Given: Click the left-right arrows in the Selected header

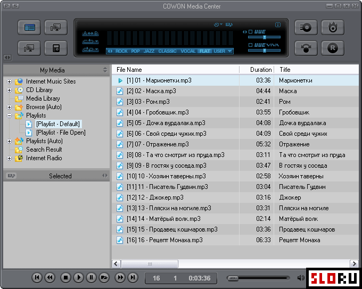Looking at the screenshot, I should pyautogui.click(x=104, y=176).
